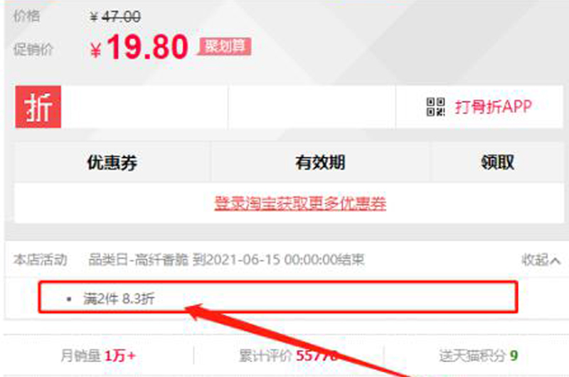Collapse store activity with 收起 arrow

541,260
